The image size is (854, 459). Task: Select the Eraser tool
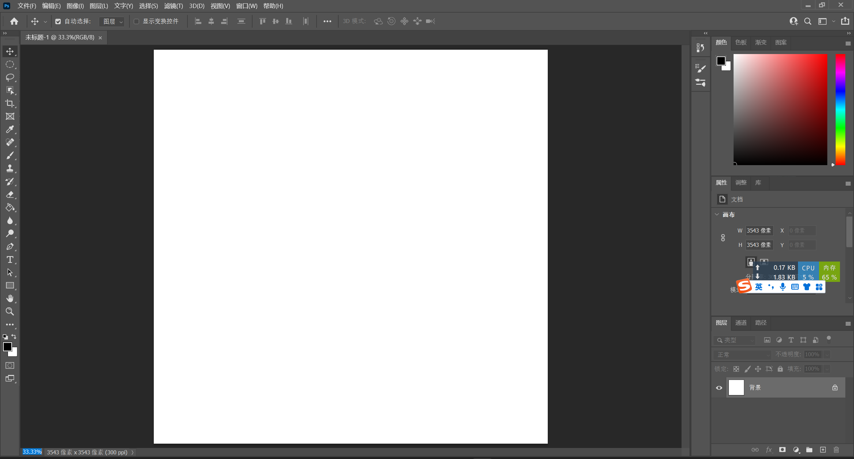tap(10, 194)
